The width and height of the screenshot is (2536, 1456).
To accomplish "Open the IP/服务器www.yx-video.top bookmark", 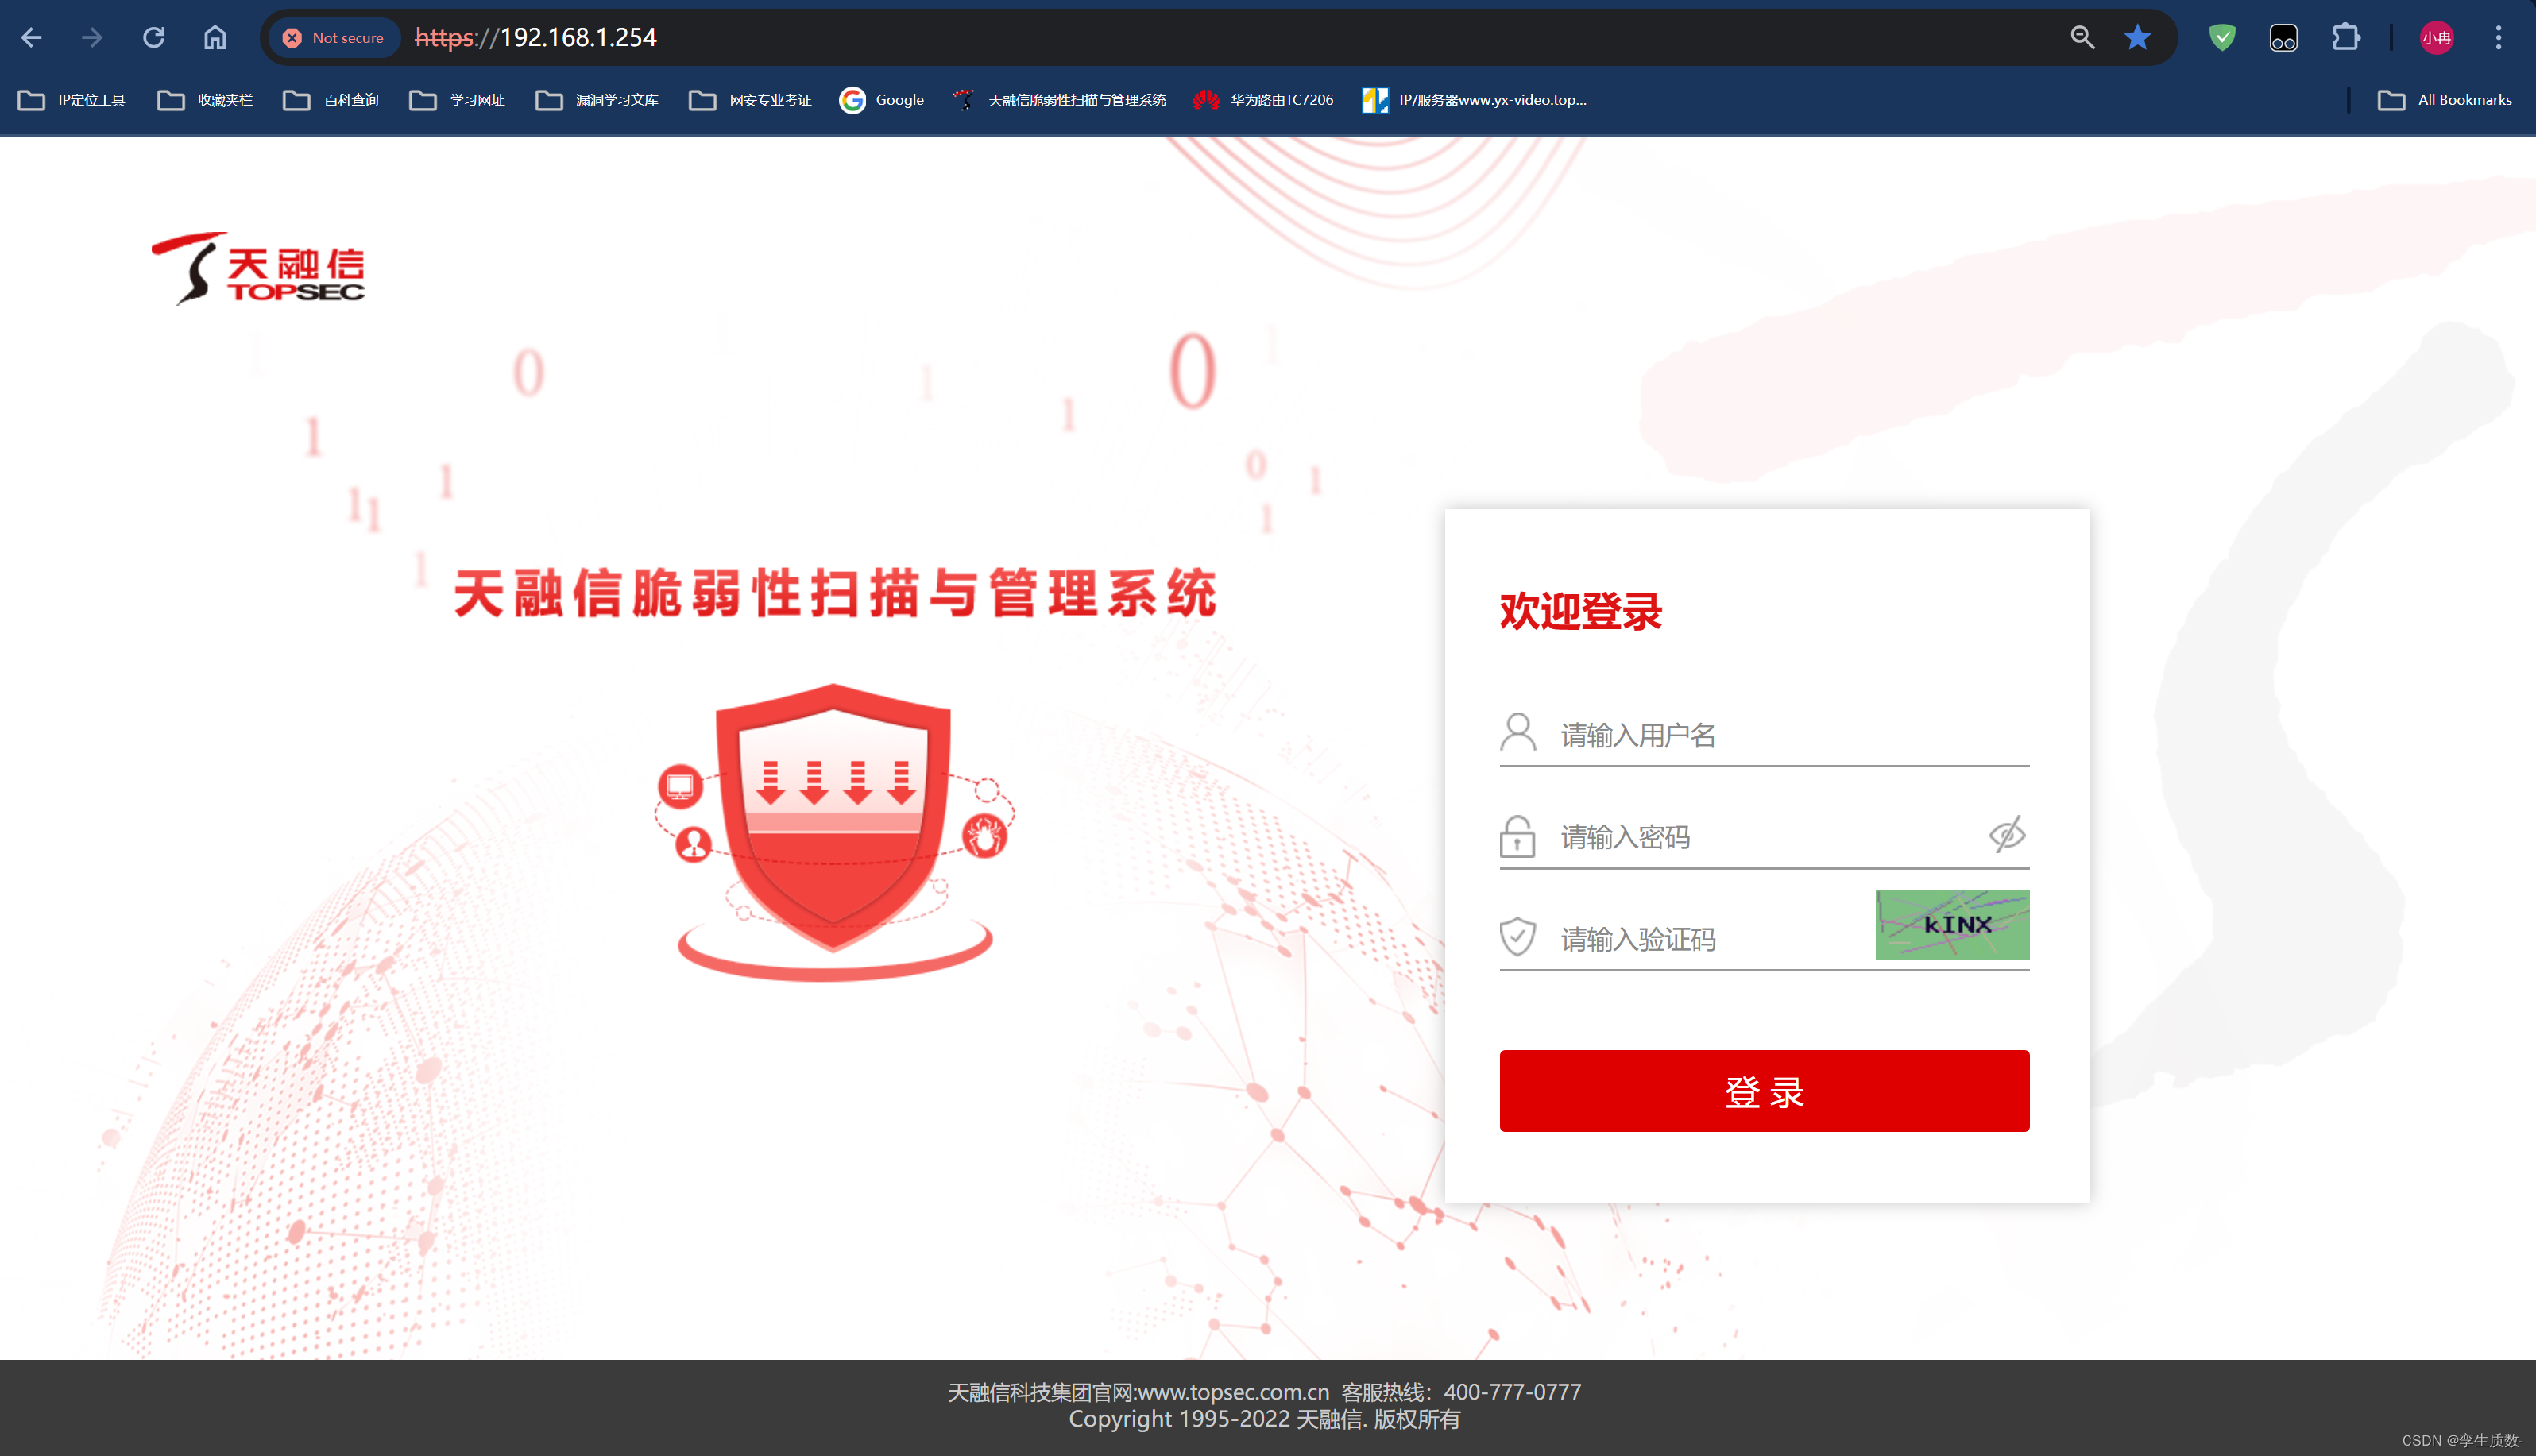I will click(x=1475, y=100).
